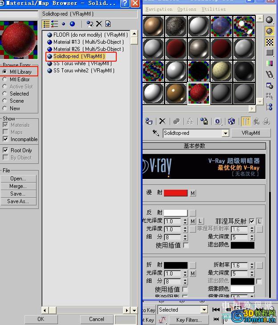
Task: Switch browser to View Large Icons
Action: click(x=72, y=24)
